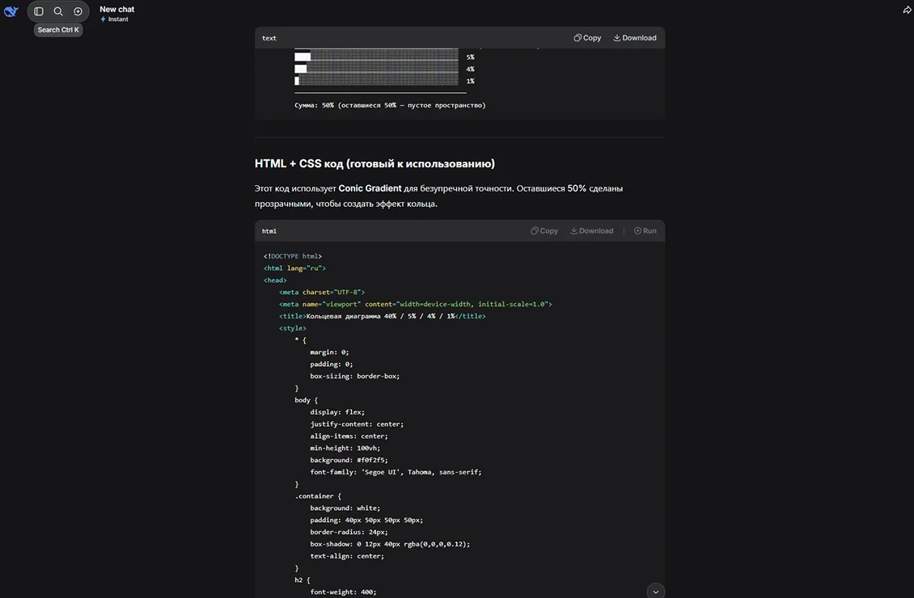Click the title tag line in the code
This screenshot has height=598, width=914.
click(383, 316)
